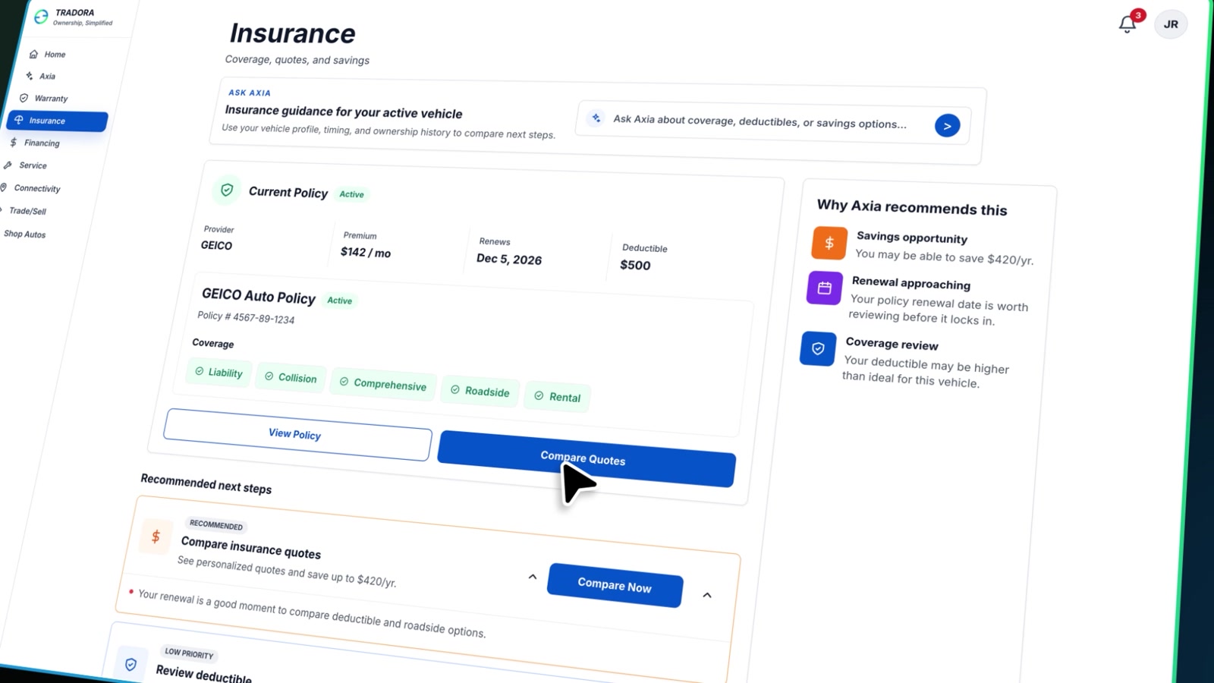This screenshot has width=1214, height=683.
Task: Click the Service wrench icon in sidebar
Action: [x=8, y=165]
